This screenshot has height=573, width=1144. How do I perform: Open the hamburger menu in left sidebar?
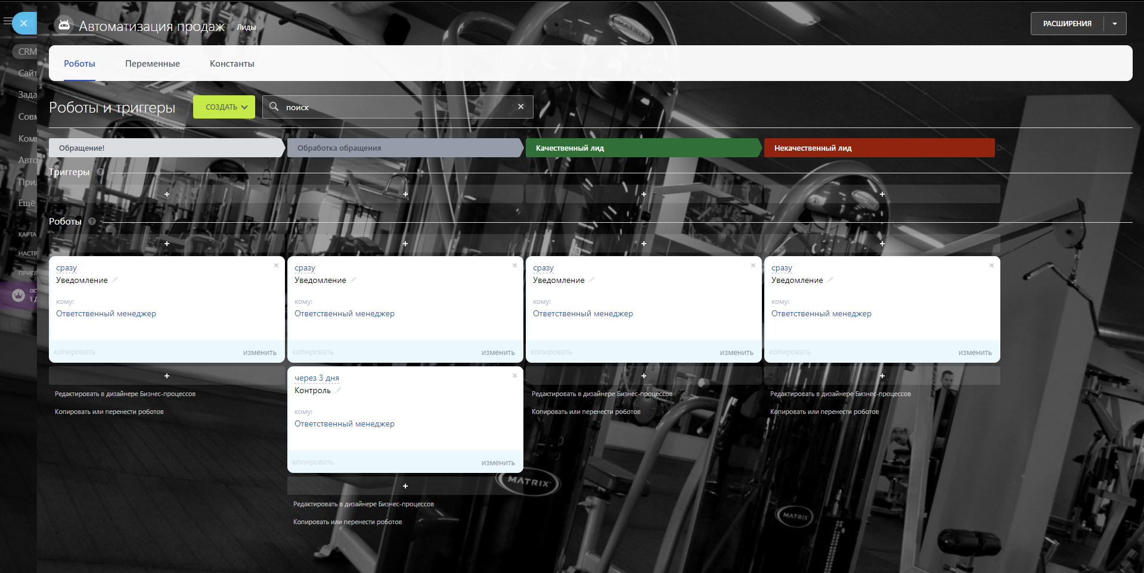tap(7, 21)
